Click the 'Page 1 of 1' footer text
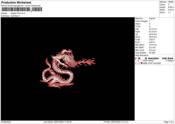The image size is (175, 124). tap(169, 122)
